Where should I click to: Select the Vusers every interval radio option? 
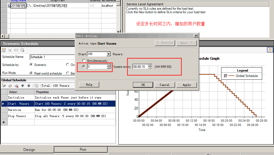point(84,66)
